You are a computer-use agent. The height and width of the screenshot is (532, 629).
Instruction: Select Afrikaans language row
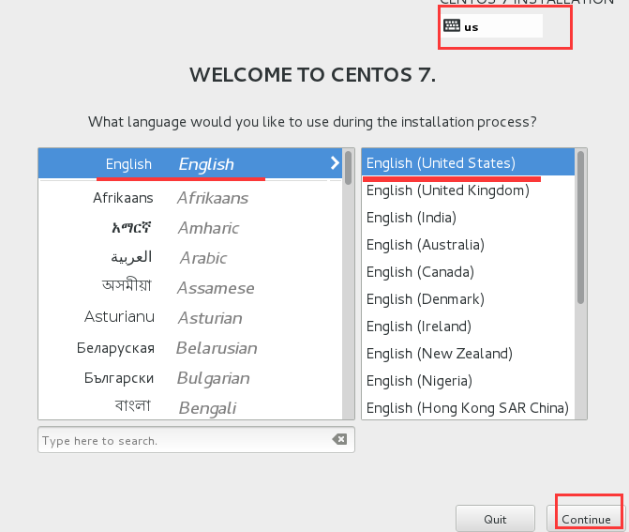click(190, 198)
